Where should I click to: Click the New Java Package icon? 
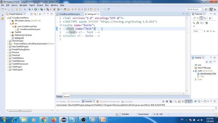pyautogui.click(x=54, y=9)
